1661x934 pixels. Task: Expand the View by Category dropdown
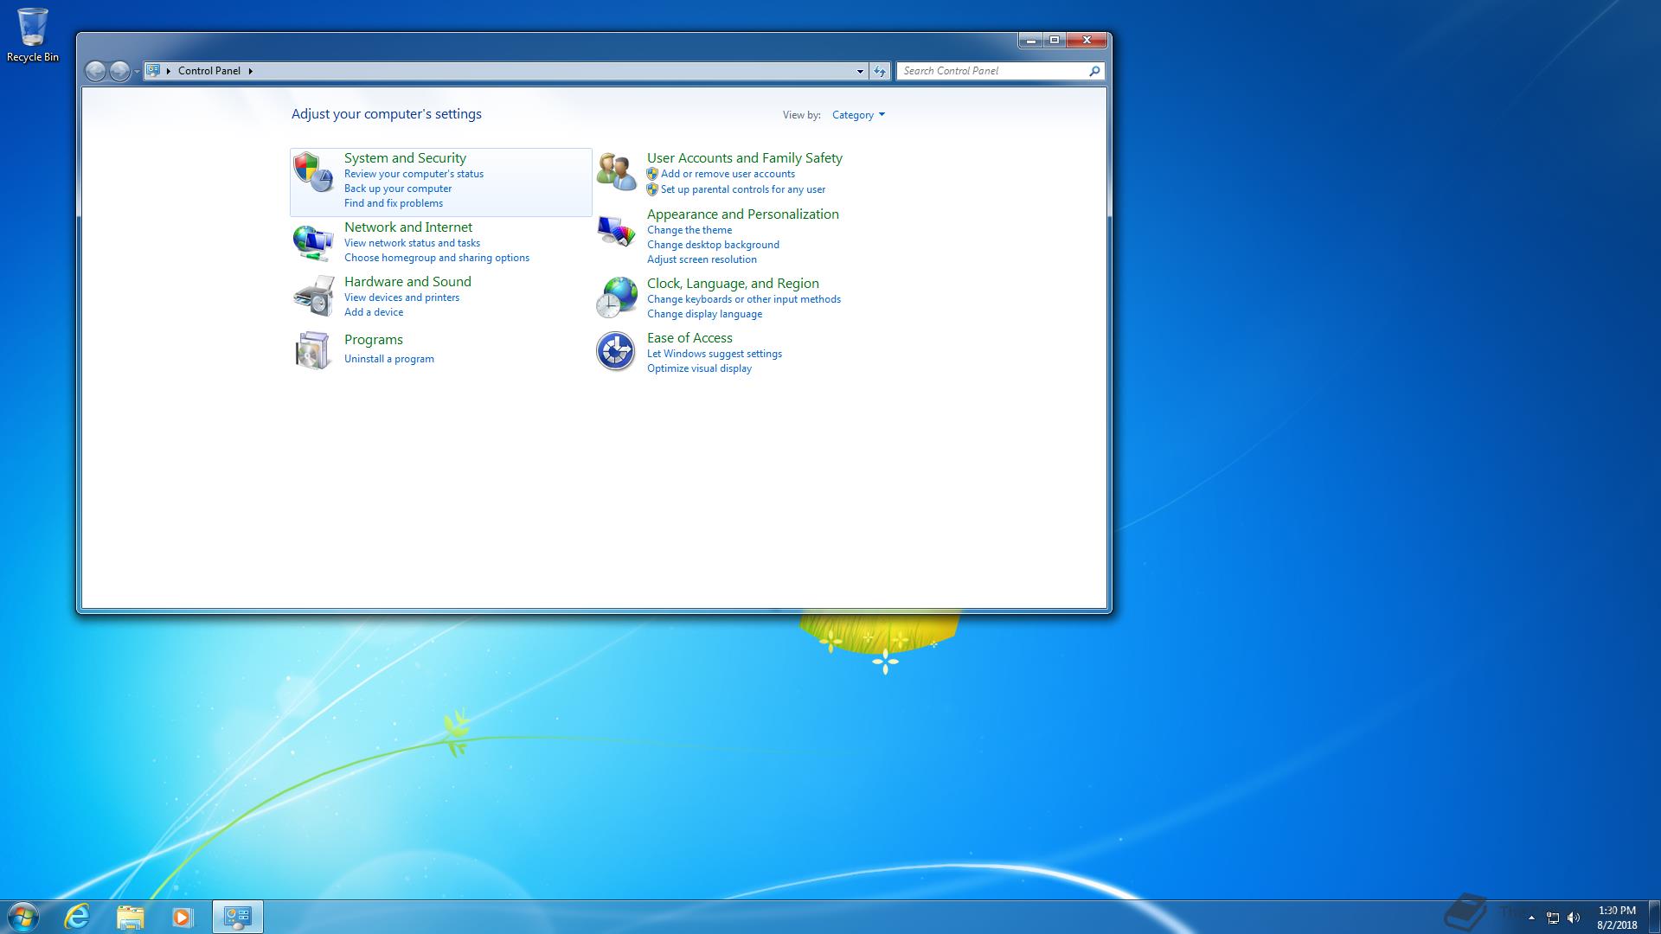pos(858,115)
